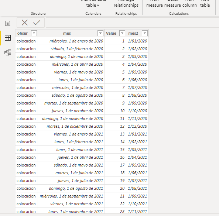Viewport: 219px width, 216px height.
Task: Click colocacion cell in the Value 12 row
Action: 26,126
